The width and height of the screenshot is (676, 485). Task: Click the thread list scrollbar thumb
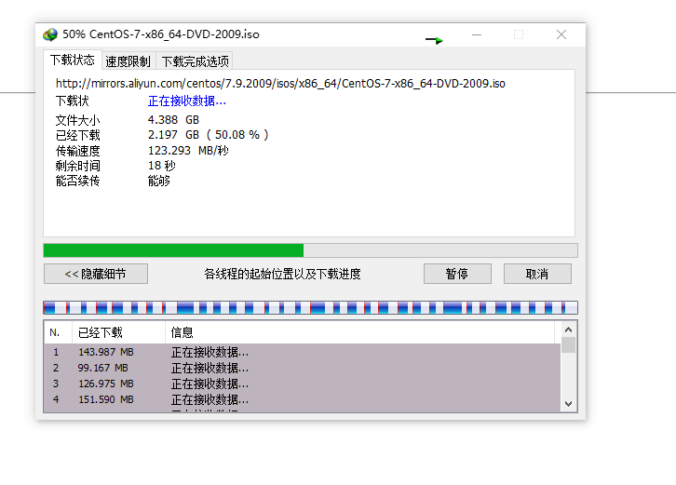coord(569,344)
